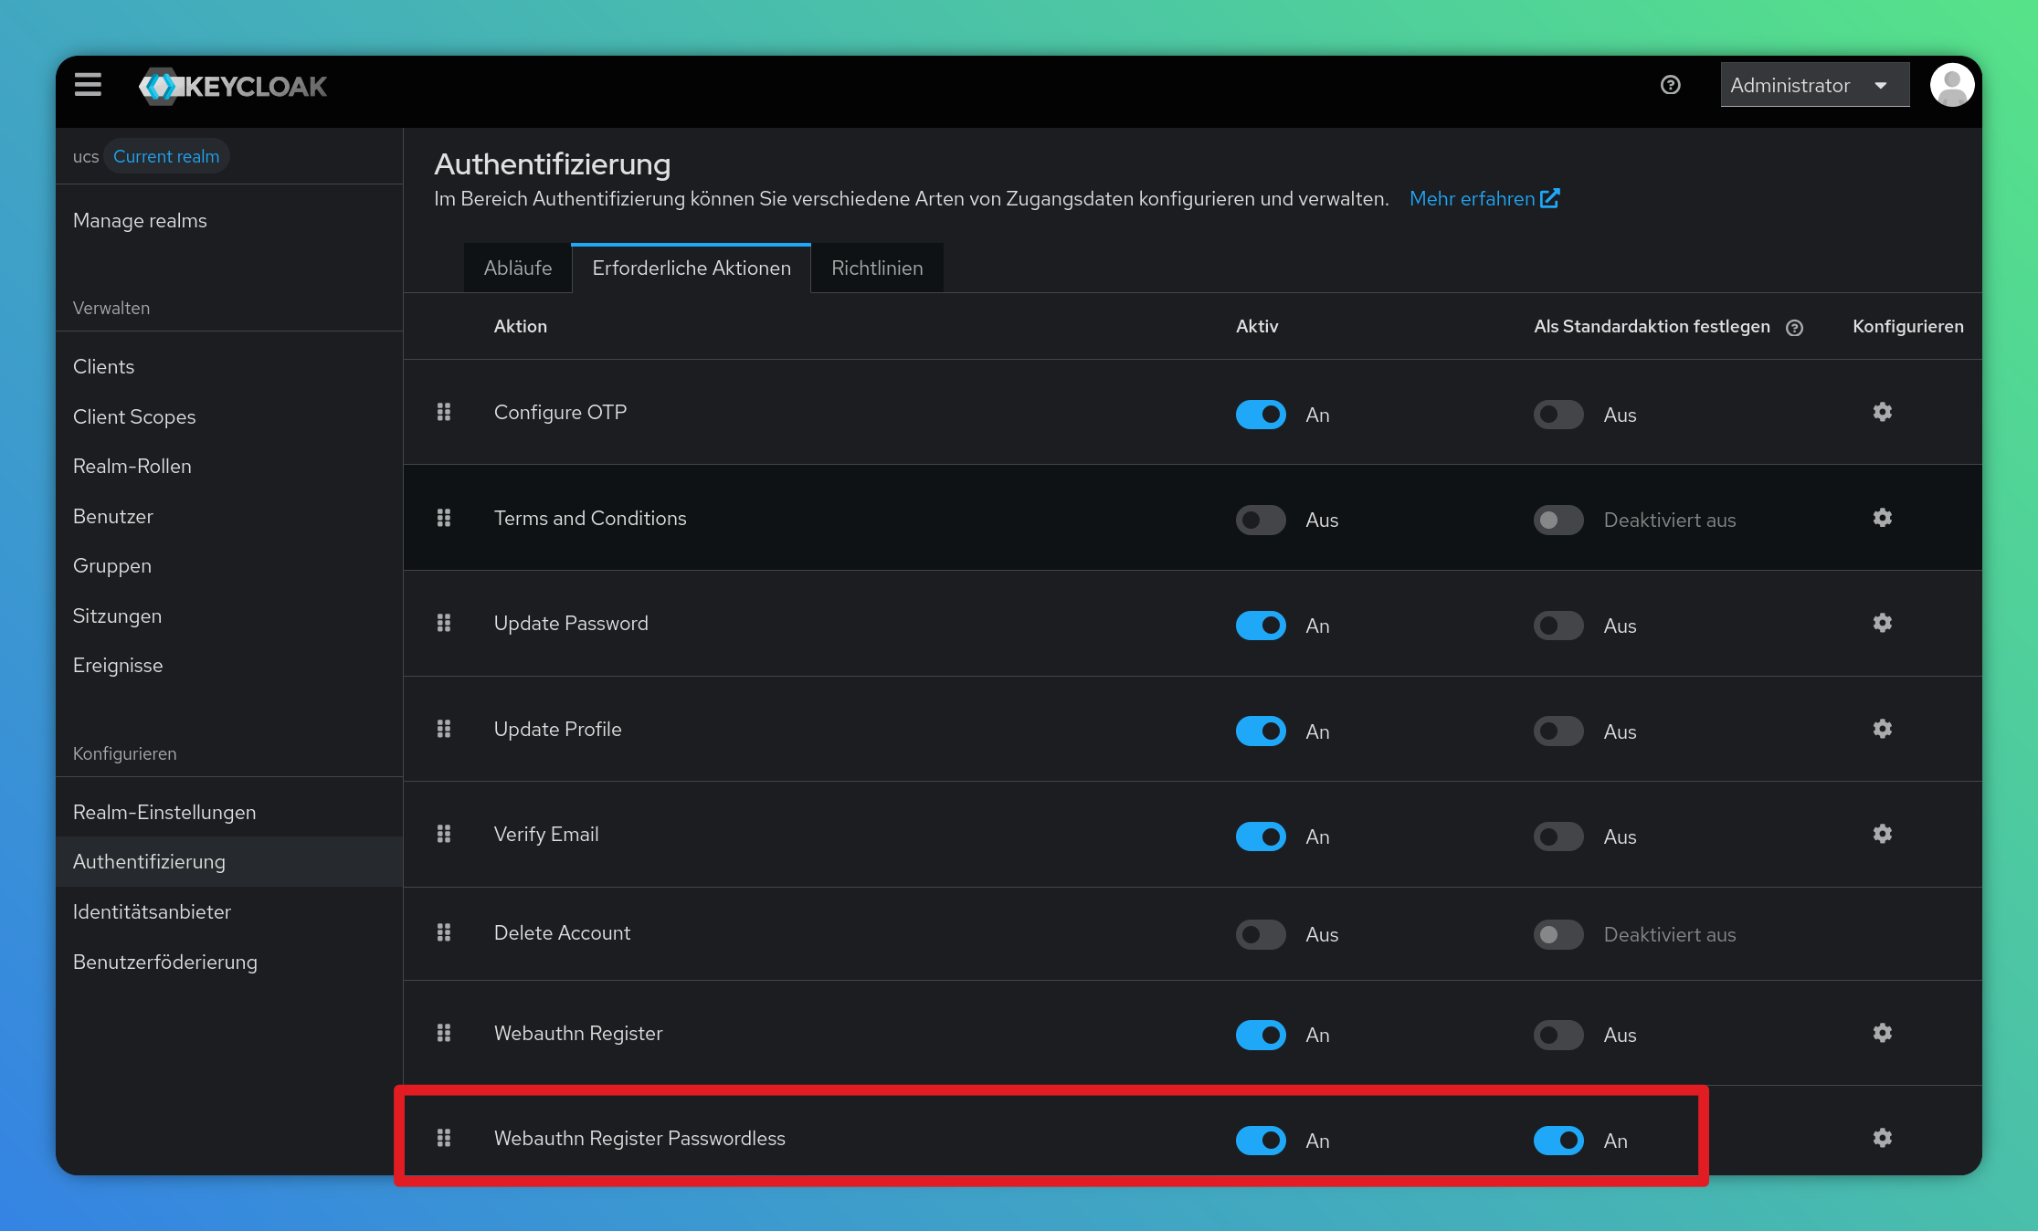Expand the Administrator dropdown

1814,85
